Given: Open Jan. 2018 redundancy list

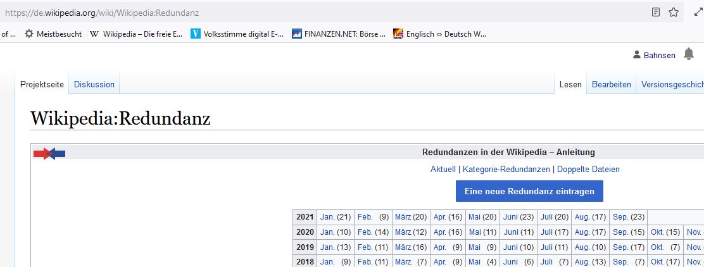Looking at the screenshot, I should click(x=327, y=261).
